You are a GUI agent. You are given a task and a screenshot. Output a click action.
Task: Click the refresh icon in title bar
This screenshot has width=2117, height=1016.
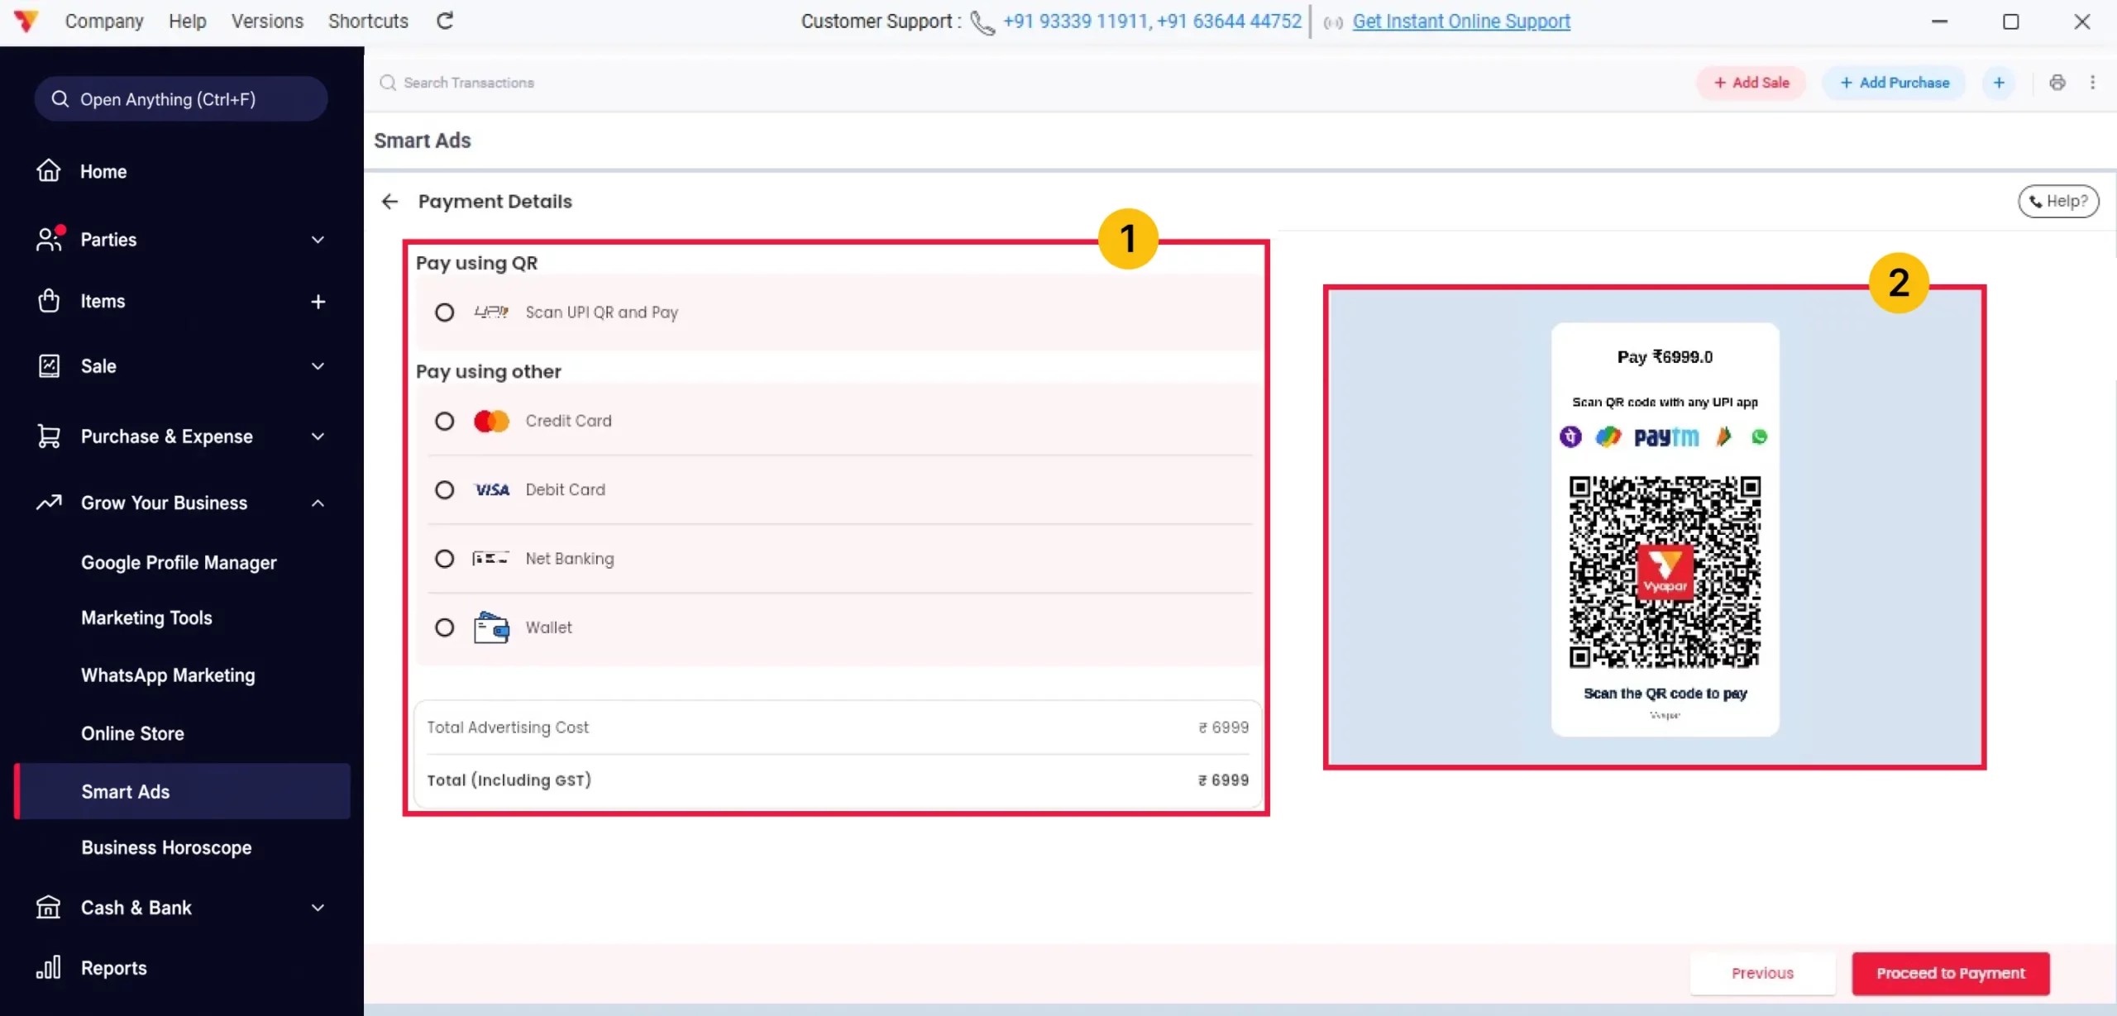[445, 21]
